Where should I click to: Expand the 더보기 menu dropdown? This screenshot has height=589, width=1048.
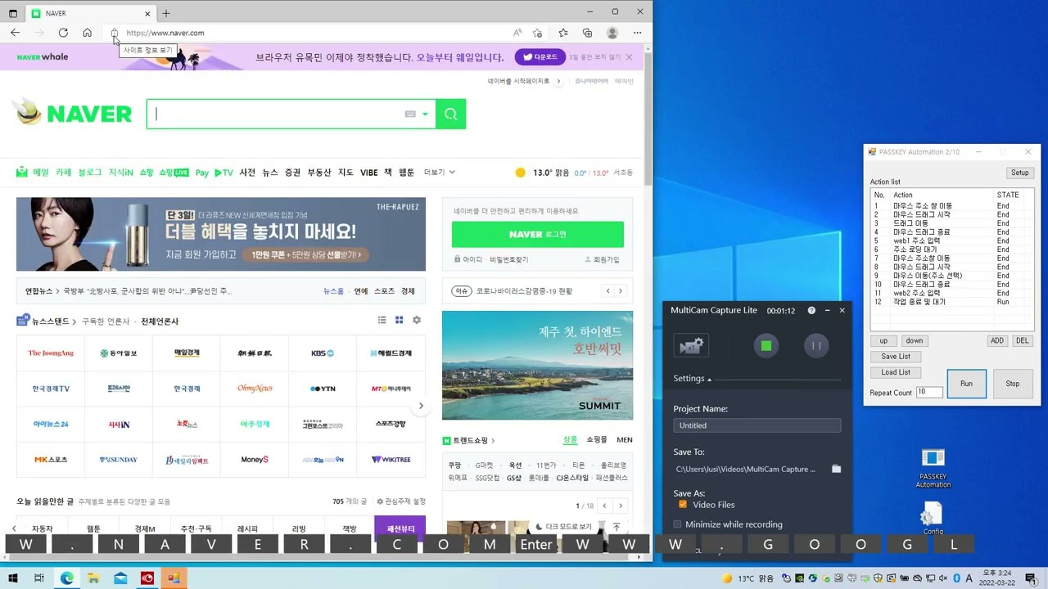tap(440, 173)
